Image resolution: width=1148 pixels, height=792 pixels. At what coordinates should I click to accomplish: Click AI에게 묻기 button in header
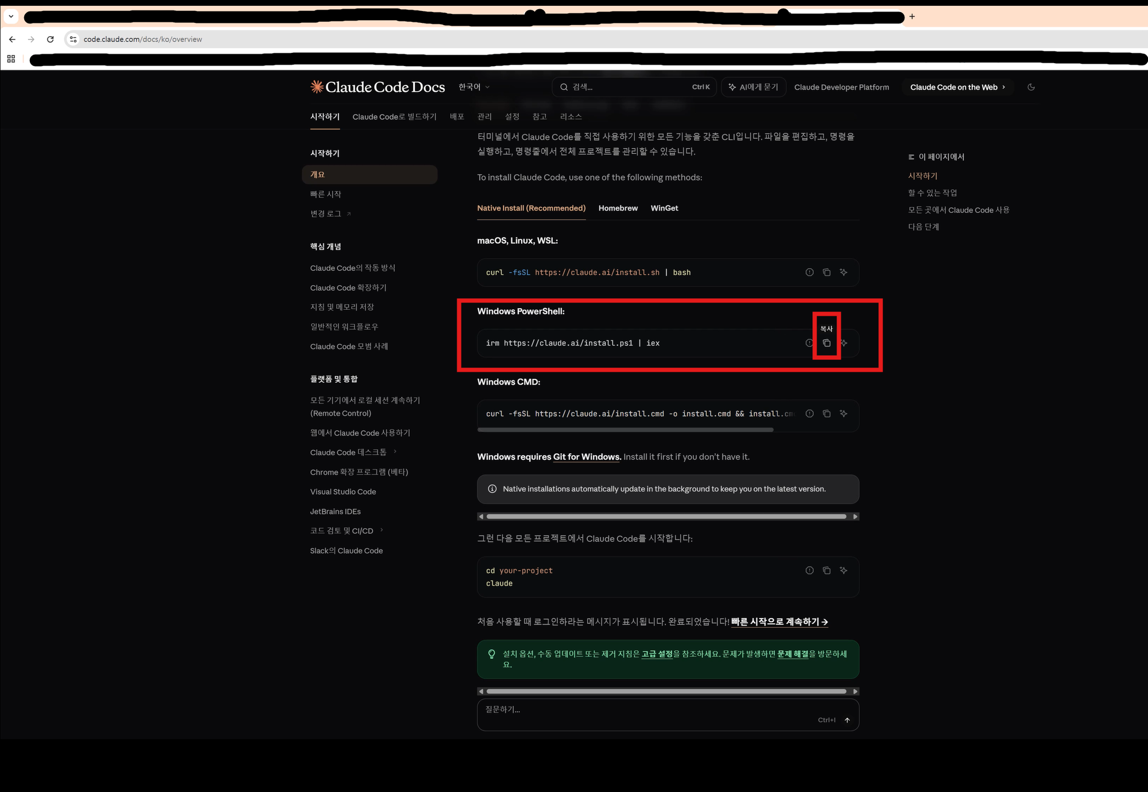(x=754, y=87)
